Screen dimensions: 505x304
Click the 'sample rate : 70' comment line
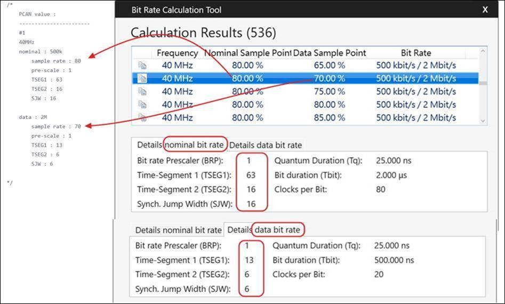click(x=56, y=126)
